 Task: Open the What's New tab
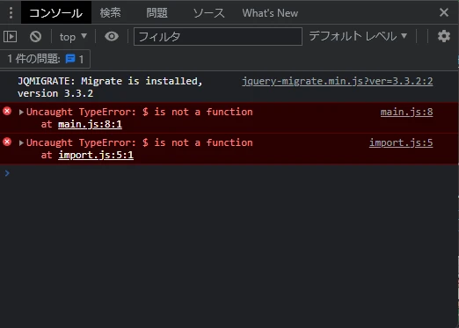click(x=270, y=13)
